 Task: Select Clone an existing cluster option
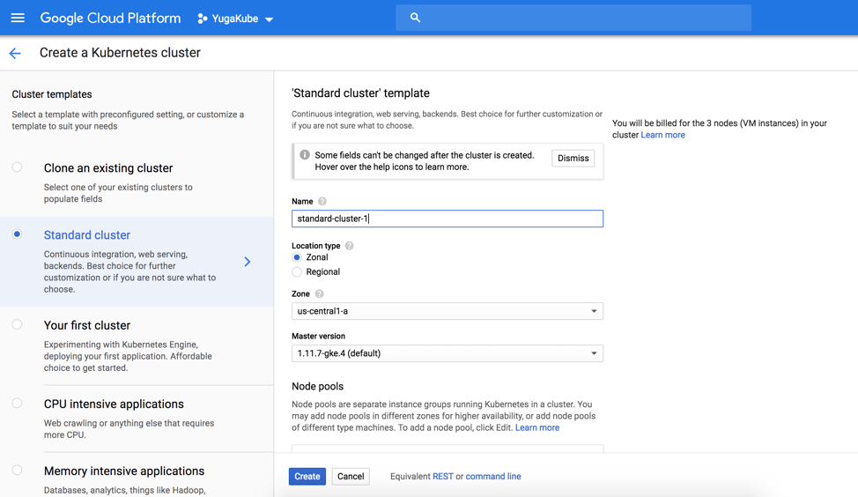coord(17,167)
